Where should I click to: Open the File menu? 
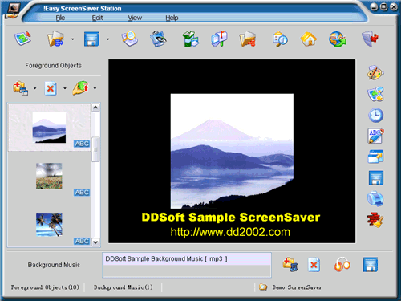pyautogui.click(x=60, y=18)
